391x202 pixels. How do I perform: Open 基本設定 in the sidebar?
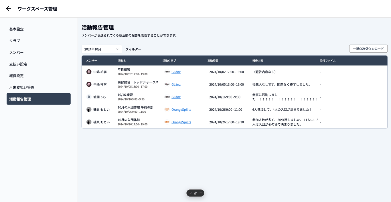tap(16, 29)
